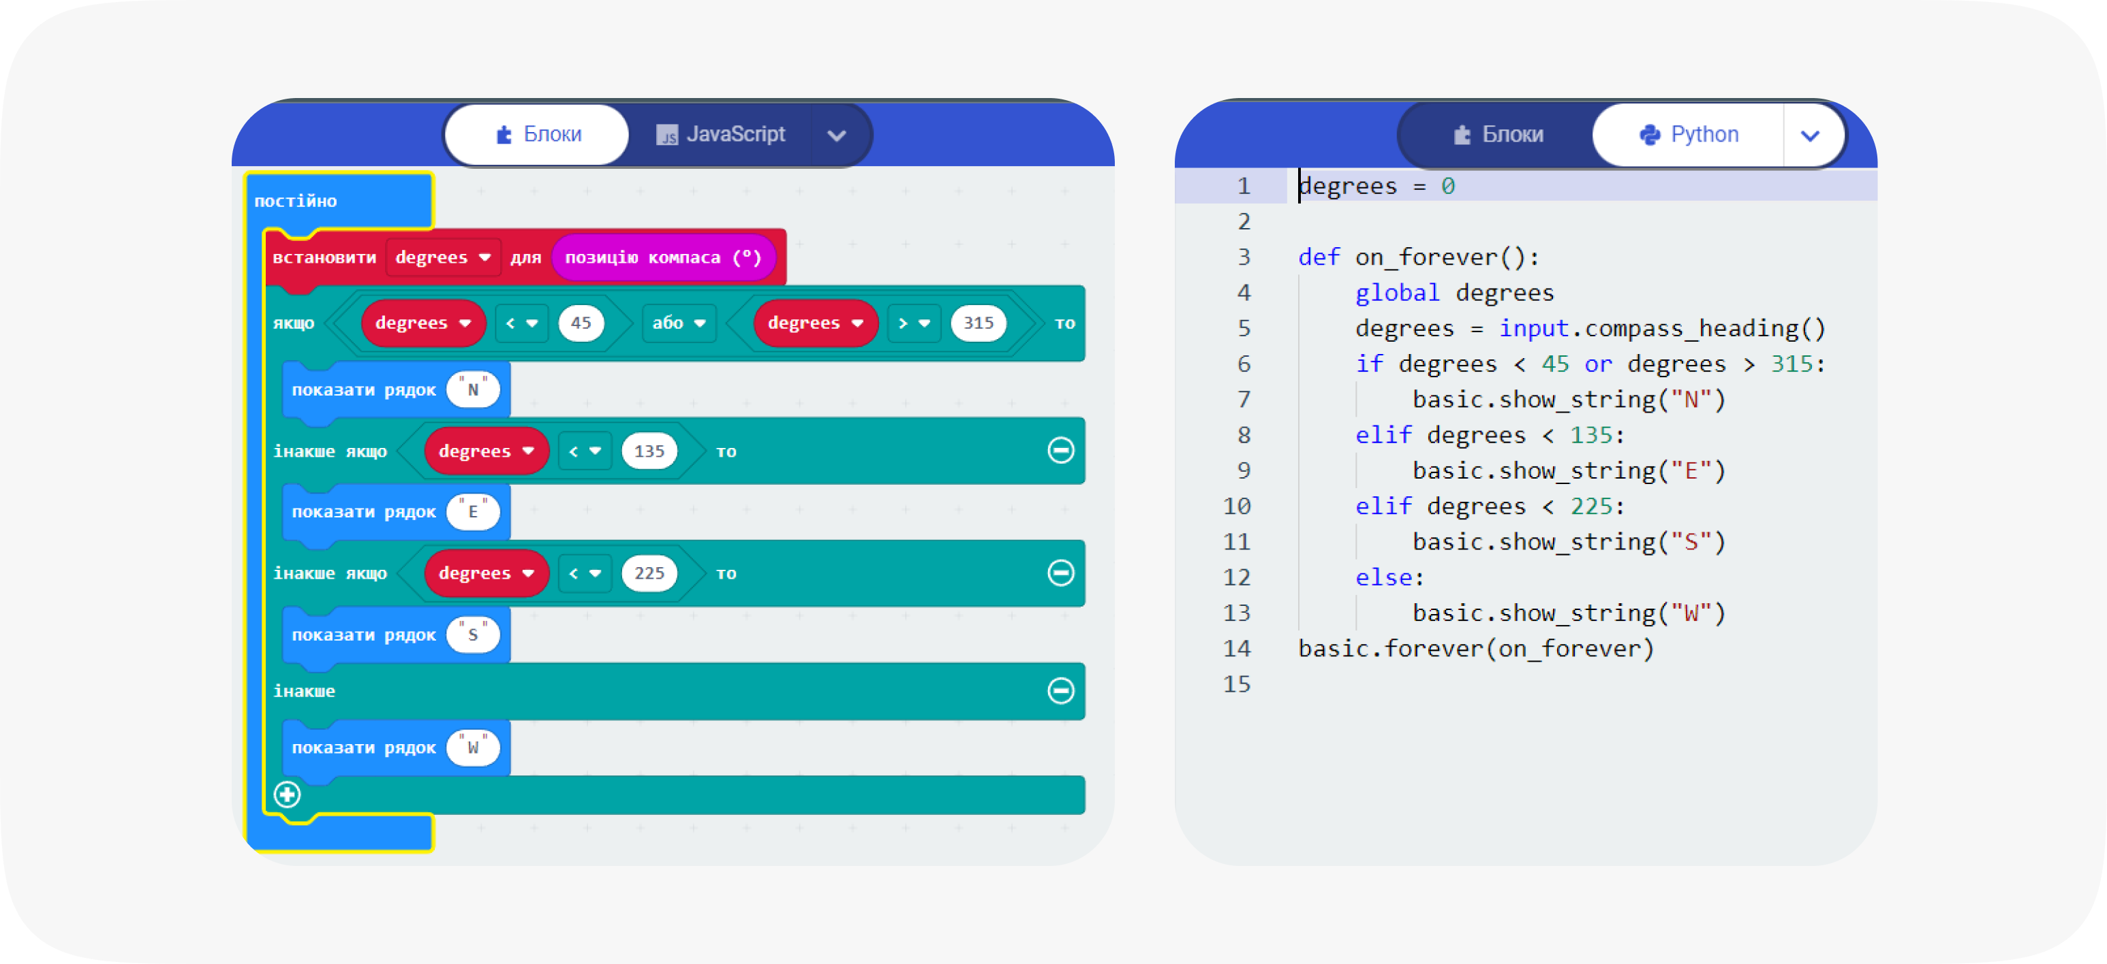Click the Python logo icon
This screenshot has width=2107, height=964.
[1650, 135]
